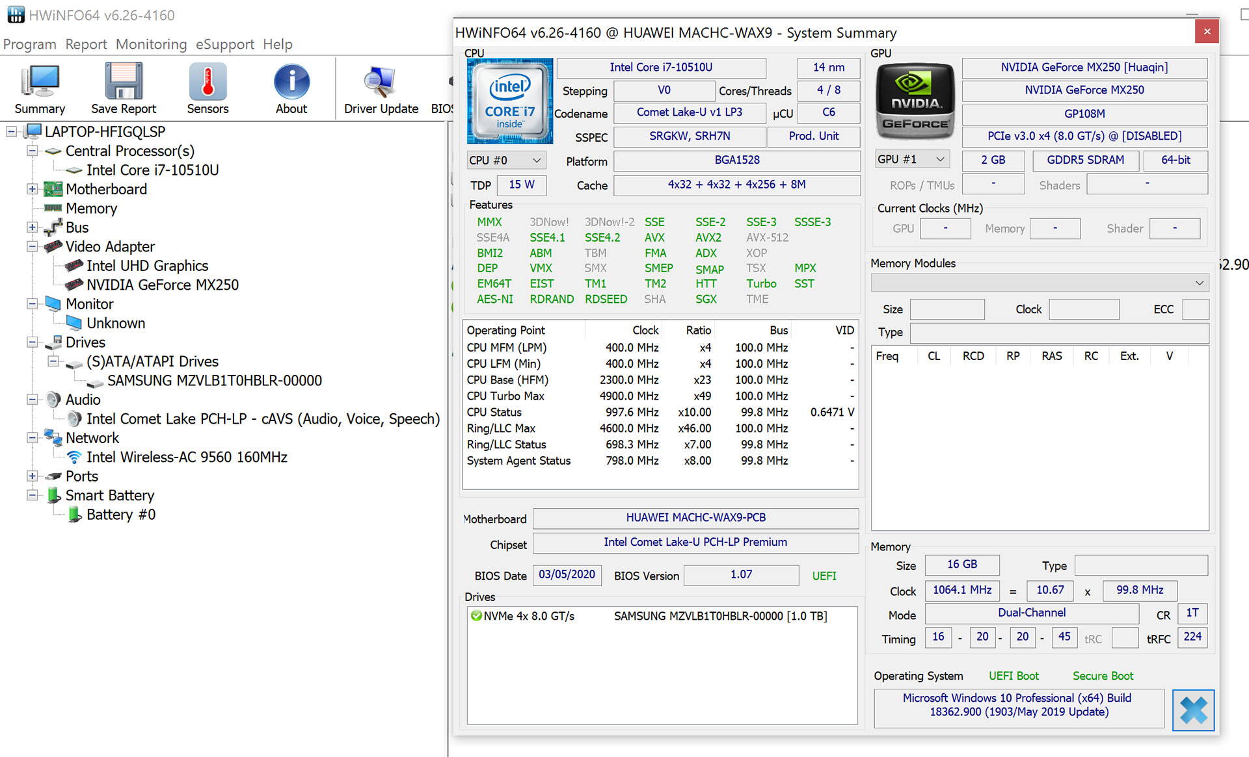Select NVIDIA GeForce MX250 in tree
The image size is (1249, 757).
tap(162, 285)
